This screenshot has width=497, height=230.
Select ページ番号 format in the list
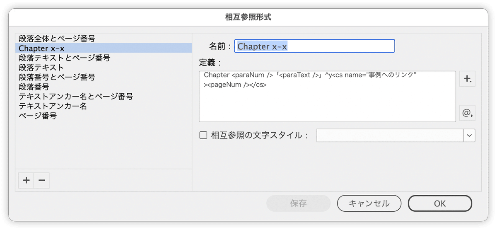(x=38, y=116)
